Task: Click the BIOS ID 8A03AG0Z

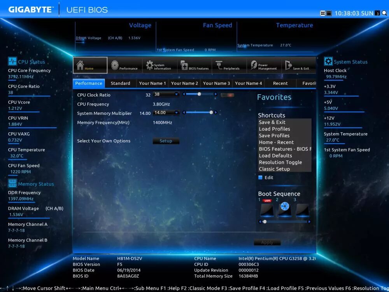Action: tap(128, 276)
